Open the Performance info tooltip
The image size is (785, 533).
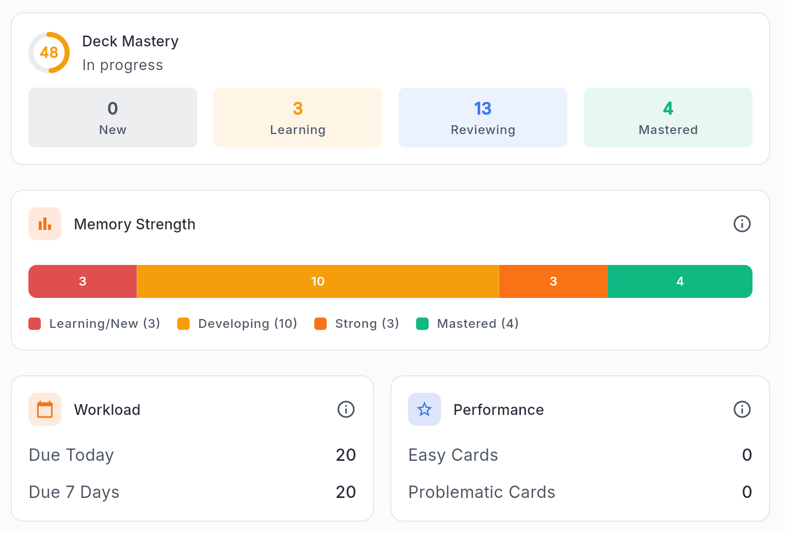pyautogui.click(x=742, y=409)
